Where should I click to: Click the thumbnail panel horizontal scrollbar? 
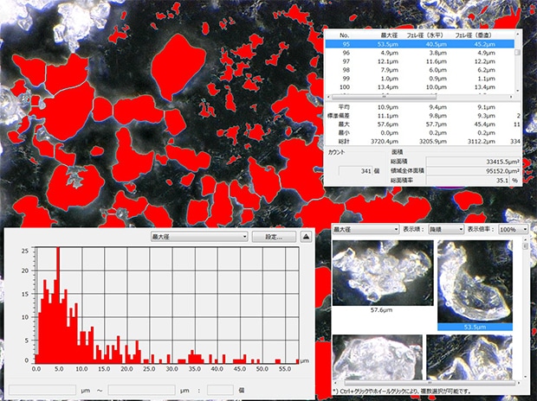(x=430, y=383)
